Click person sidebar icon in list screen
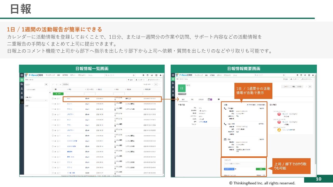Viewport: 333px width, 187px height. (x=22, y=88)
